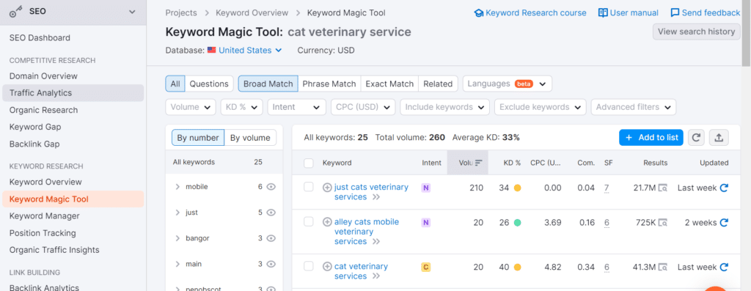
Task: Open the Intent filter dropdown
Action: [x=296, y=107]
